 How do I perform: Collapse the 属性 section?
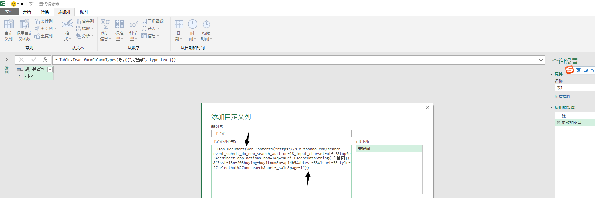[x=551, y=74]
